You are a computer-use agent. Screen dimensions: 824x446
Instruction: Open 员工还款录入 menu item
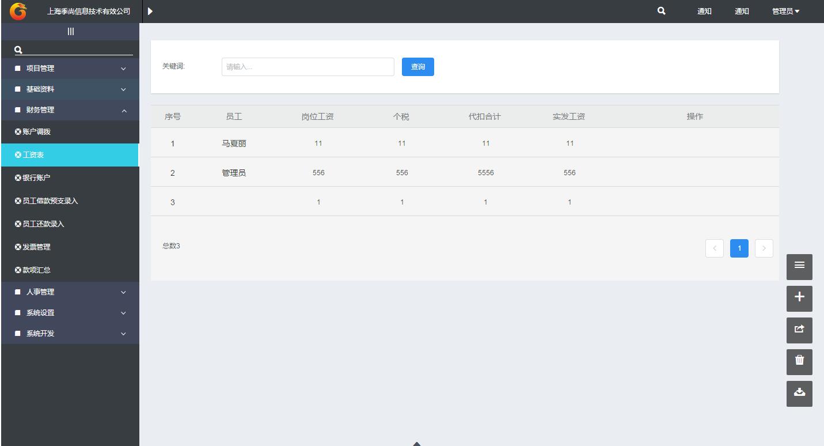point(70,224)
